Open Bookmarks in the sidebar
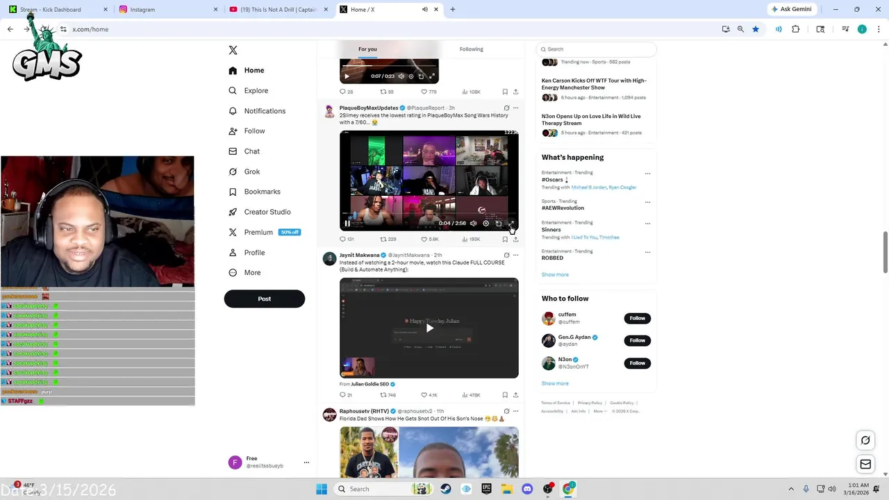Image resolution: width=889 pixels, height=500 pixels. (x=254, y=192)
